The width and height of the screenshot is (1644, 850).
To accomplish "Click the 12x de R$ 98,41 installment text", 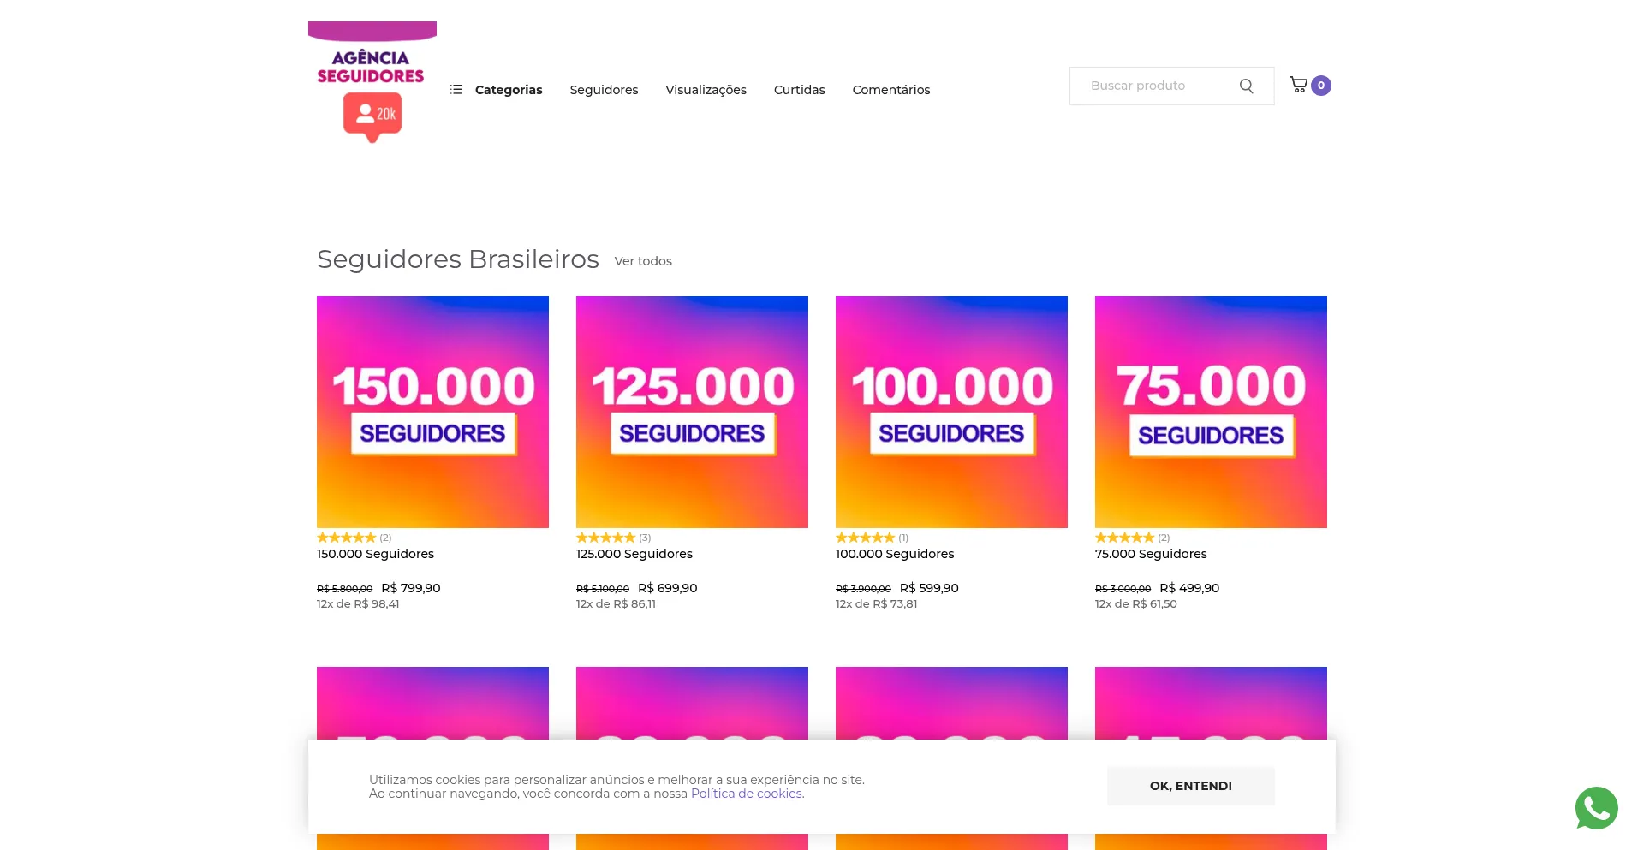I will pyautogui.click(x=358, y=604).
